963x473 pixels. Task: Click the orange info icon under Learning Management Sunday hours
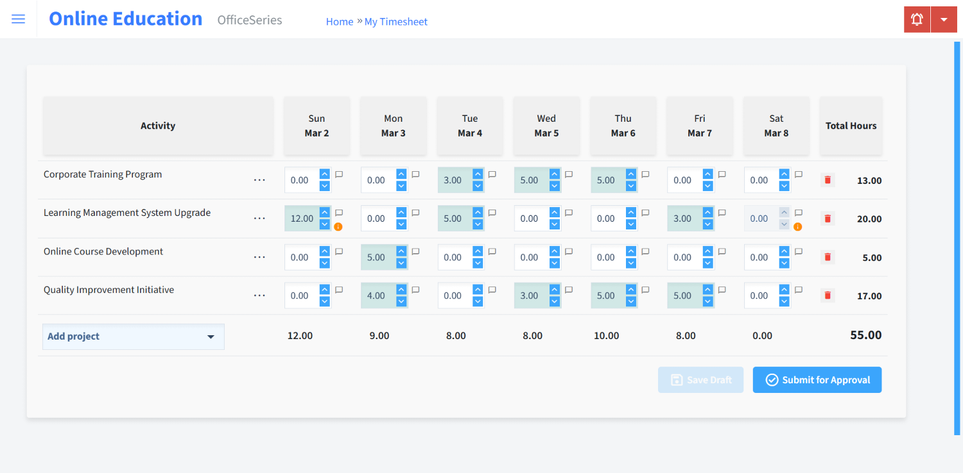click(x=338, y=226)
